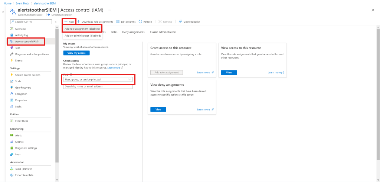Go to Home breadcrumb link

coord(7,4)
